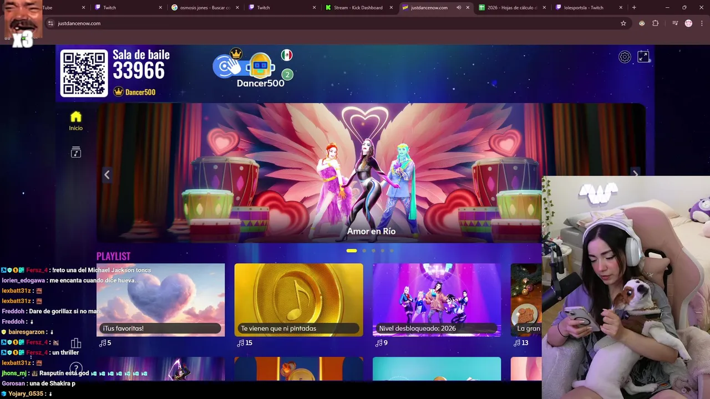This screenshot has height=399, width=710.
Task: Open Nivel desbloqueado: 2026 playlist
Action: point(437,300)
